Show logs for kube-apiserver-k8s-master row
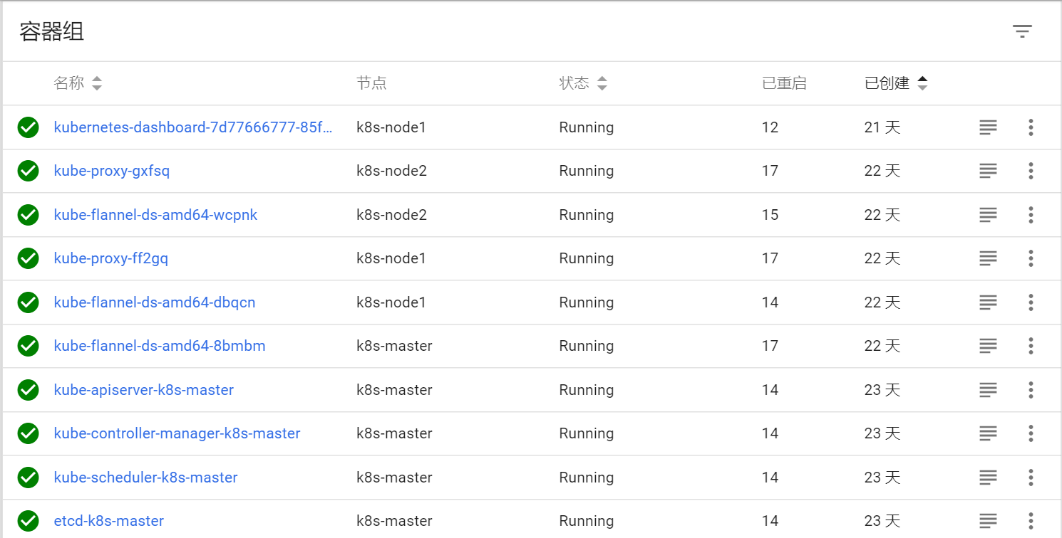1062x538 pixels. 988,390
